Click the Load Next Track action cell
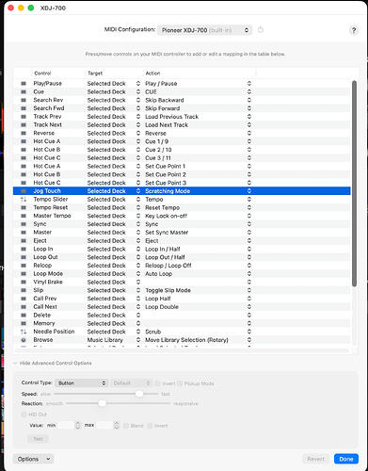The image size is (368, 471). click(167, 125)
